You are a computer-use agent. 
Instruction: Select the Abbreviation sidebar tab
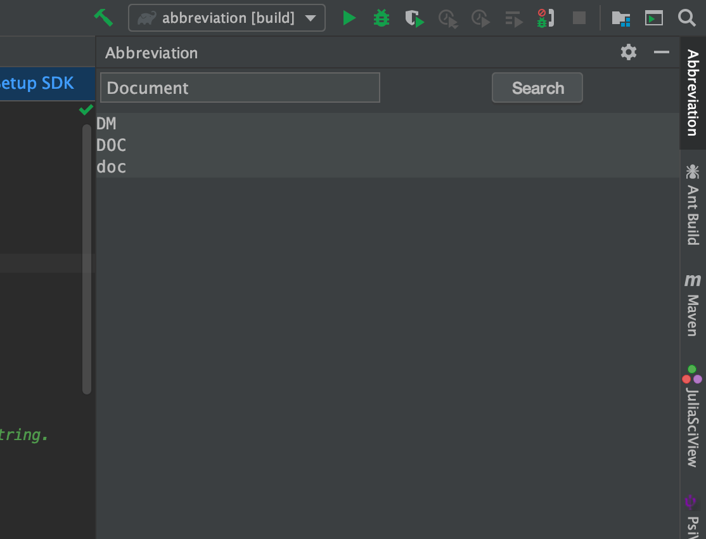[x=692, y=95]
